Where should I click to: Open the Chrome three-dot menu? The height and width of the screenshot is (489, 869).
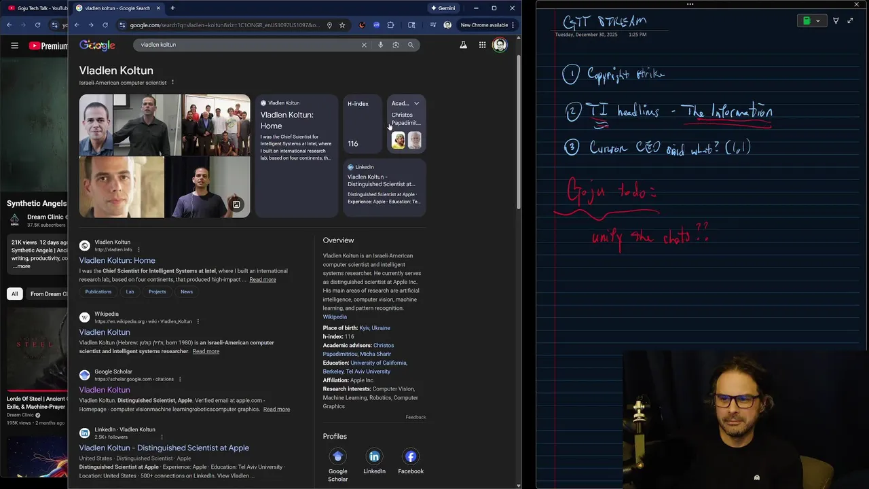(x=513, y=25)
